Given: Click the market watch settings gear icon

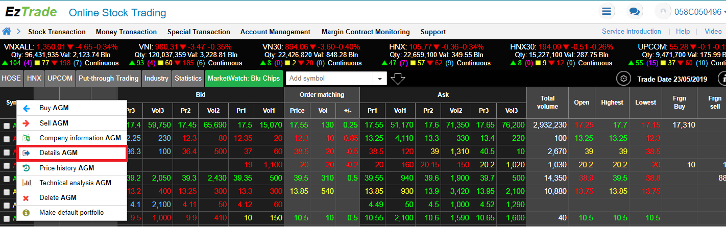Looking at the screenshot, I should pos(622,79).
